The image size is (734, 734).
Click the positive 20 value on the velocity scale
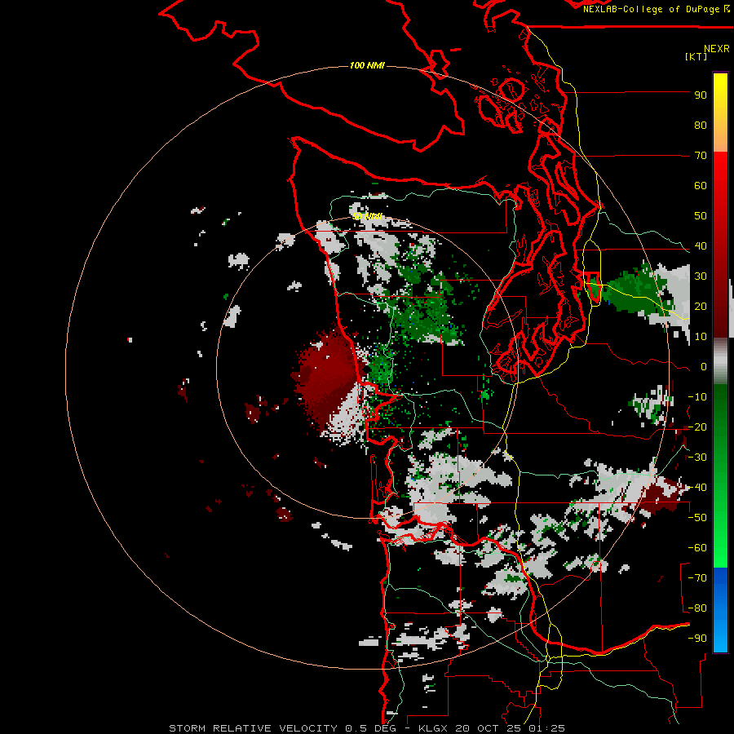701,307
